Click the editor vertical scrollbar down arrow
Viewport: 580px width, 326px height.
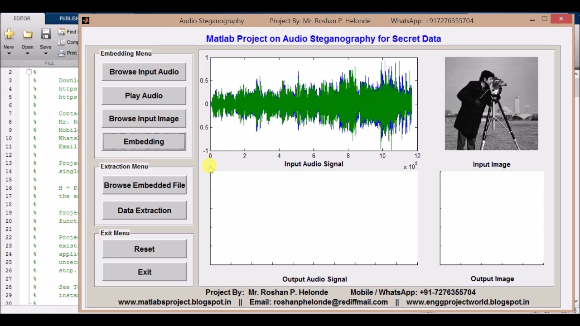tap(576, 300)
